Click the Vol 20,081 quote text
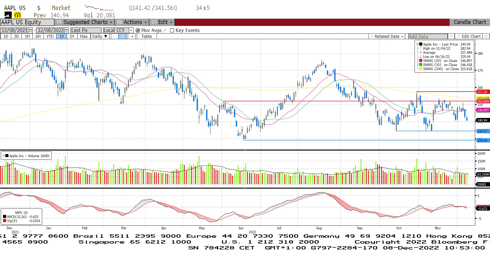The image size is (490, 262). pyautogui.click(x=99, y=15)
